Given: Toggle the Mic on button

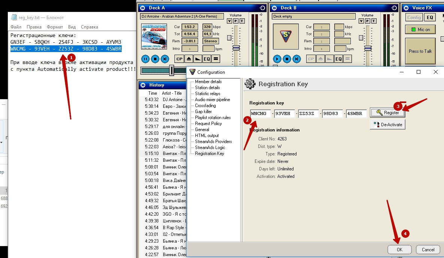Looking at the screenshot, I should tap(420, 30).
